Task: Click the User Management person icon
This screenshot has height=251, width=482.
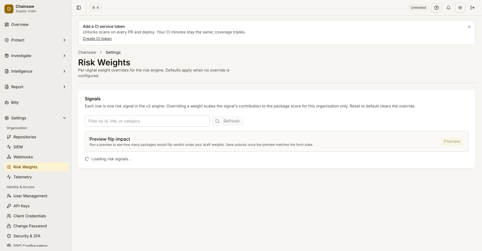Action: coord(9,196)
